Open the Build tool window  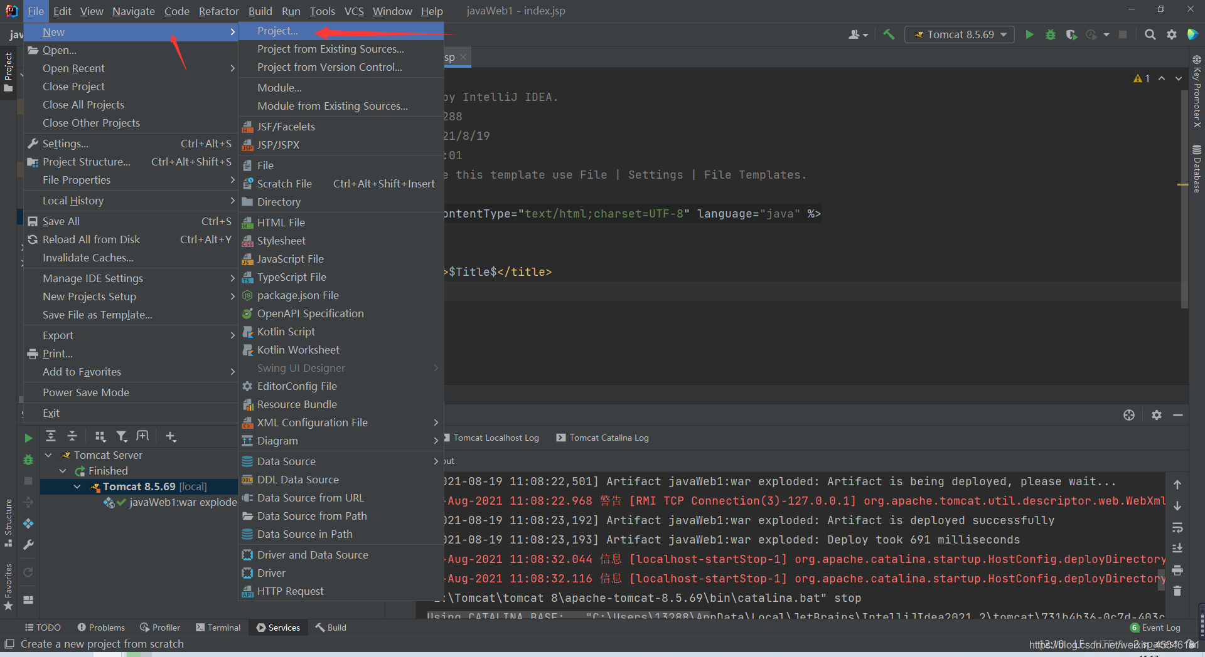pos(331,628)
